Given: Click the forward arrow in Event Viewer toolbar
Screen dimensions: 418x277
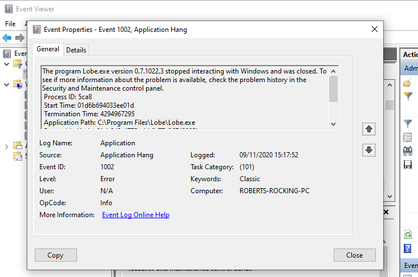Looking at the screenshot, I should point(19,38).
